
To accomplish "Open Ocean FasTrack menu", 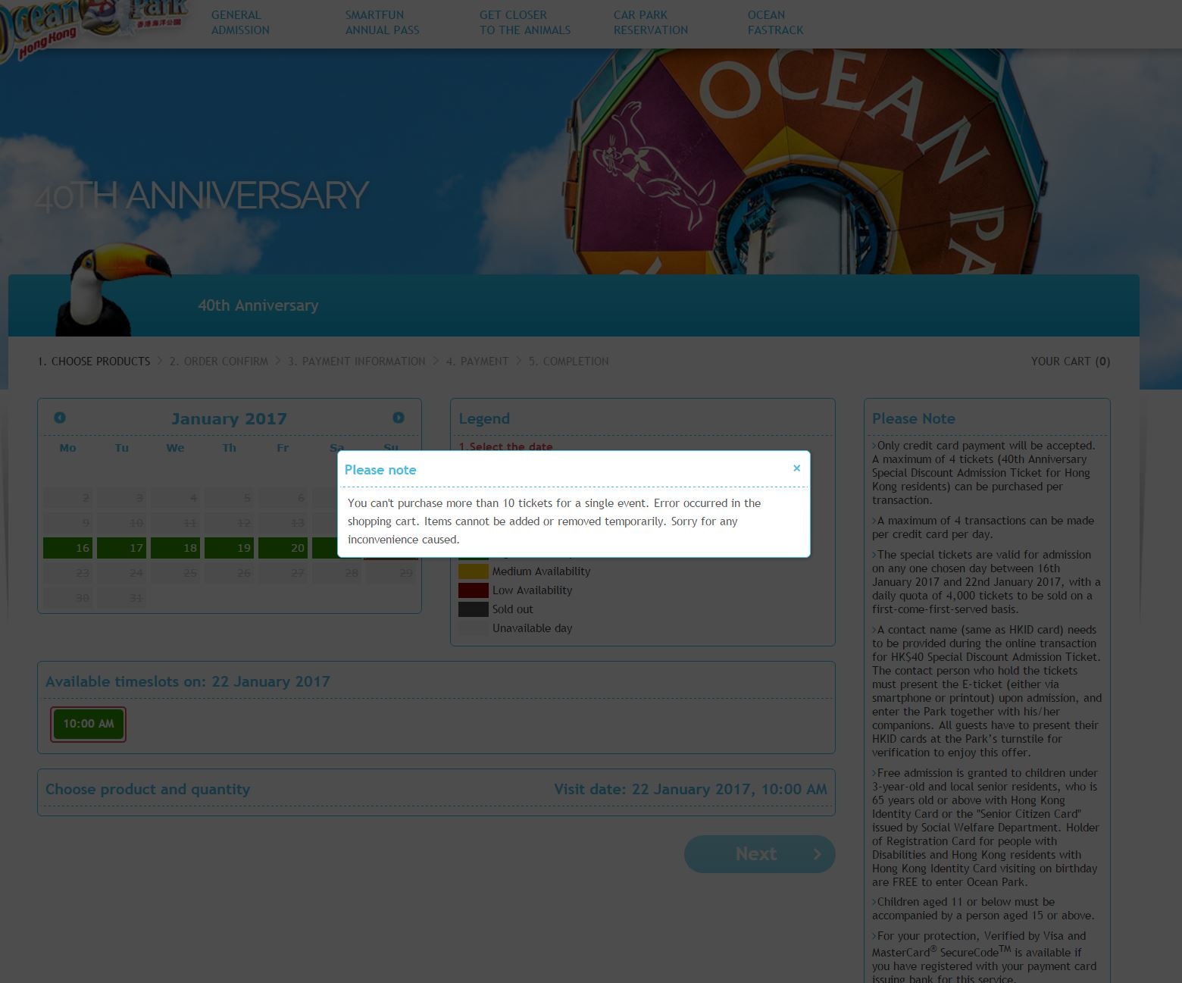I will pos(775,23).
